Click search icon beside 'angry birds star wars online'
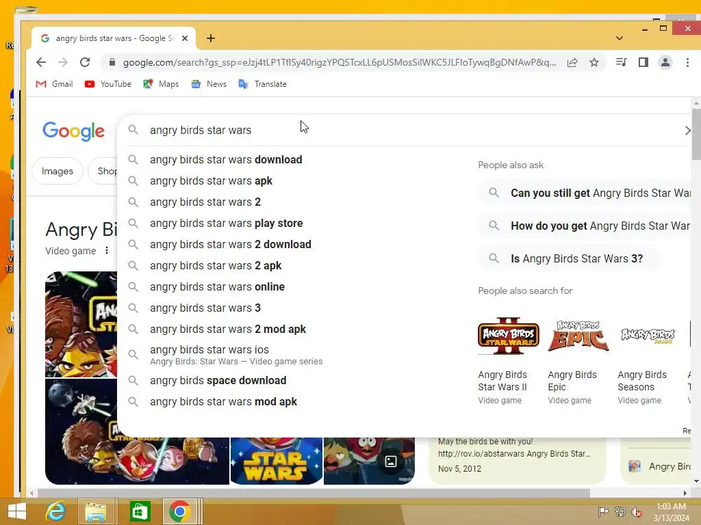Screen dimensions: 701x525 pos(133,286)
